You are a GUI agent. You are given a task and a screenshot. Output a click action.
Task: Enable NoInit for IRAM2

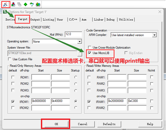pos(152,108)
